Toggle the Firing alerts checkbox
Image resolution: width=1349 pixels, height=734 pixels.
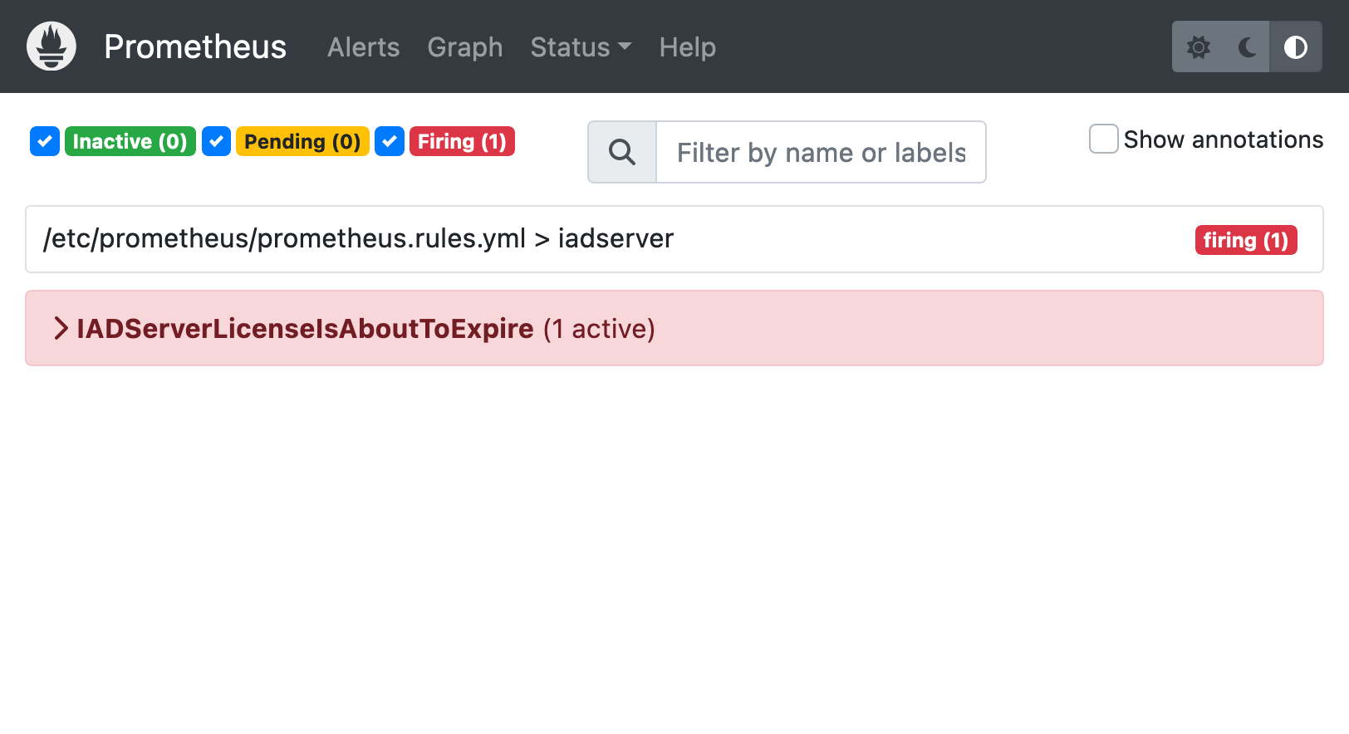point(390,141)
